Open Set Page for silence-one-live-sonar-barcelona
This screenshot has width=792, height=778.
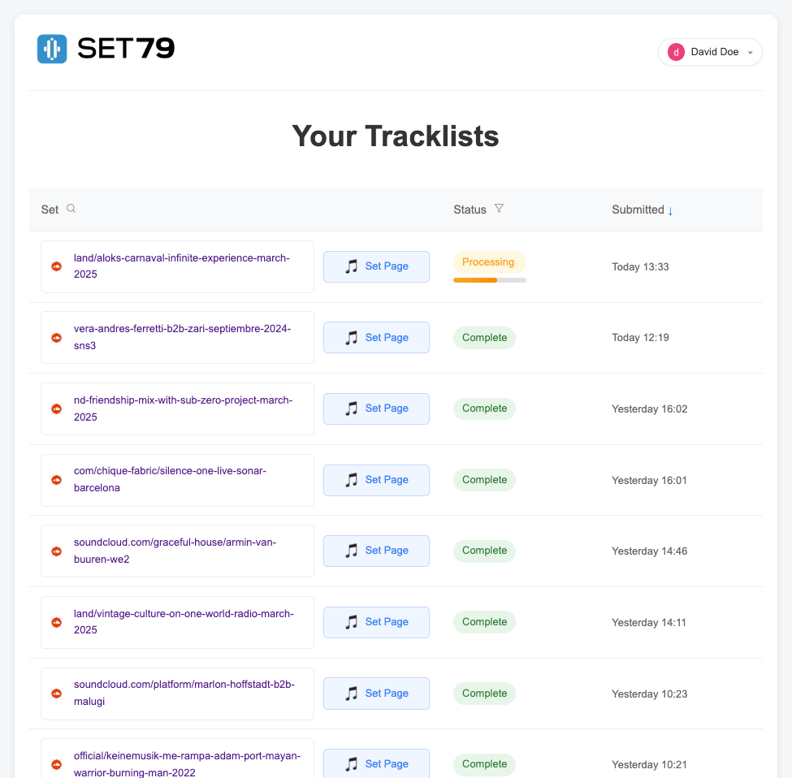pos(376,480)
